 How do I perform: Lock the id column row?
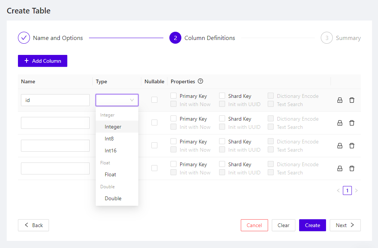(x=340, y=100)
